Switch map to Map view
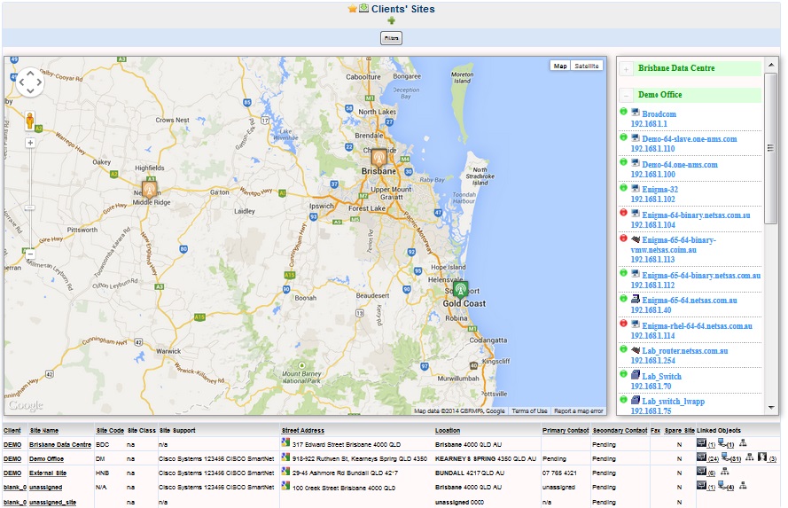The image size is (788, 508). [x=560, y=66]
